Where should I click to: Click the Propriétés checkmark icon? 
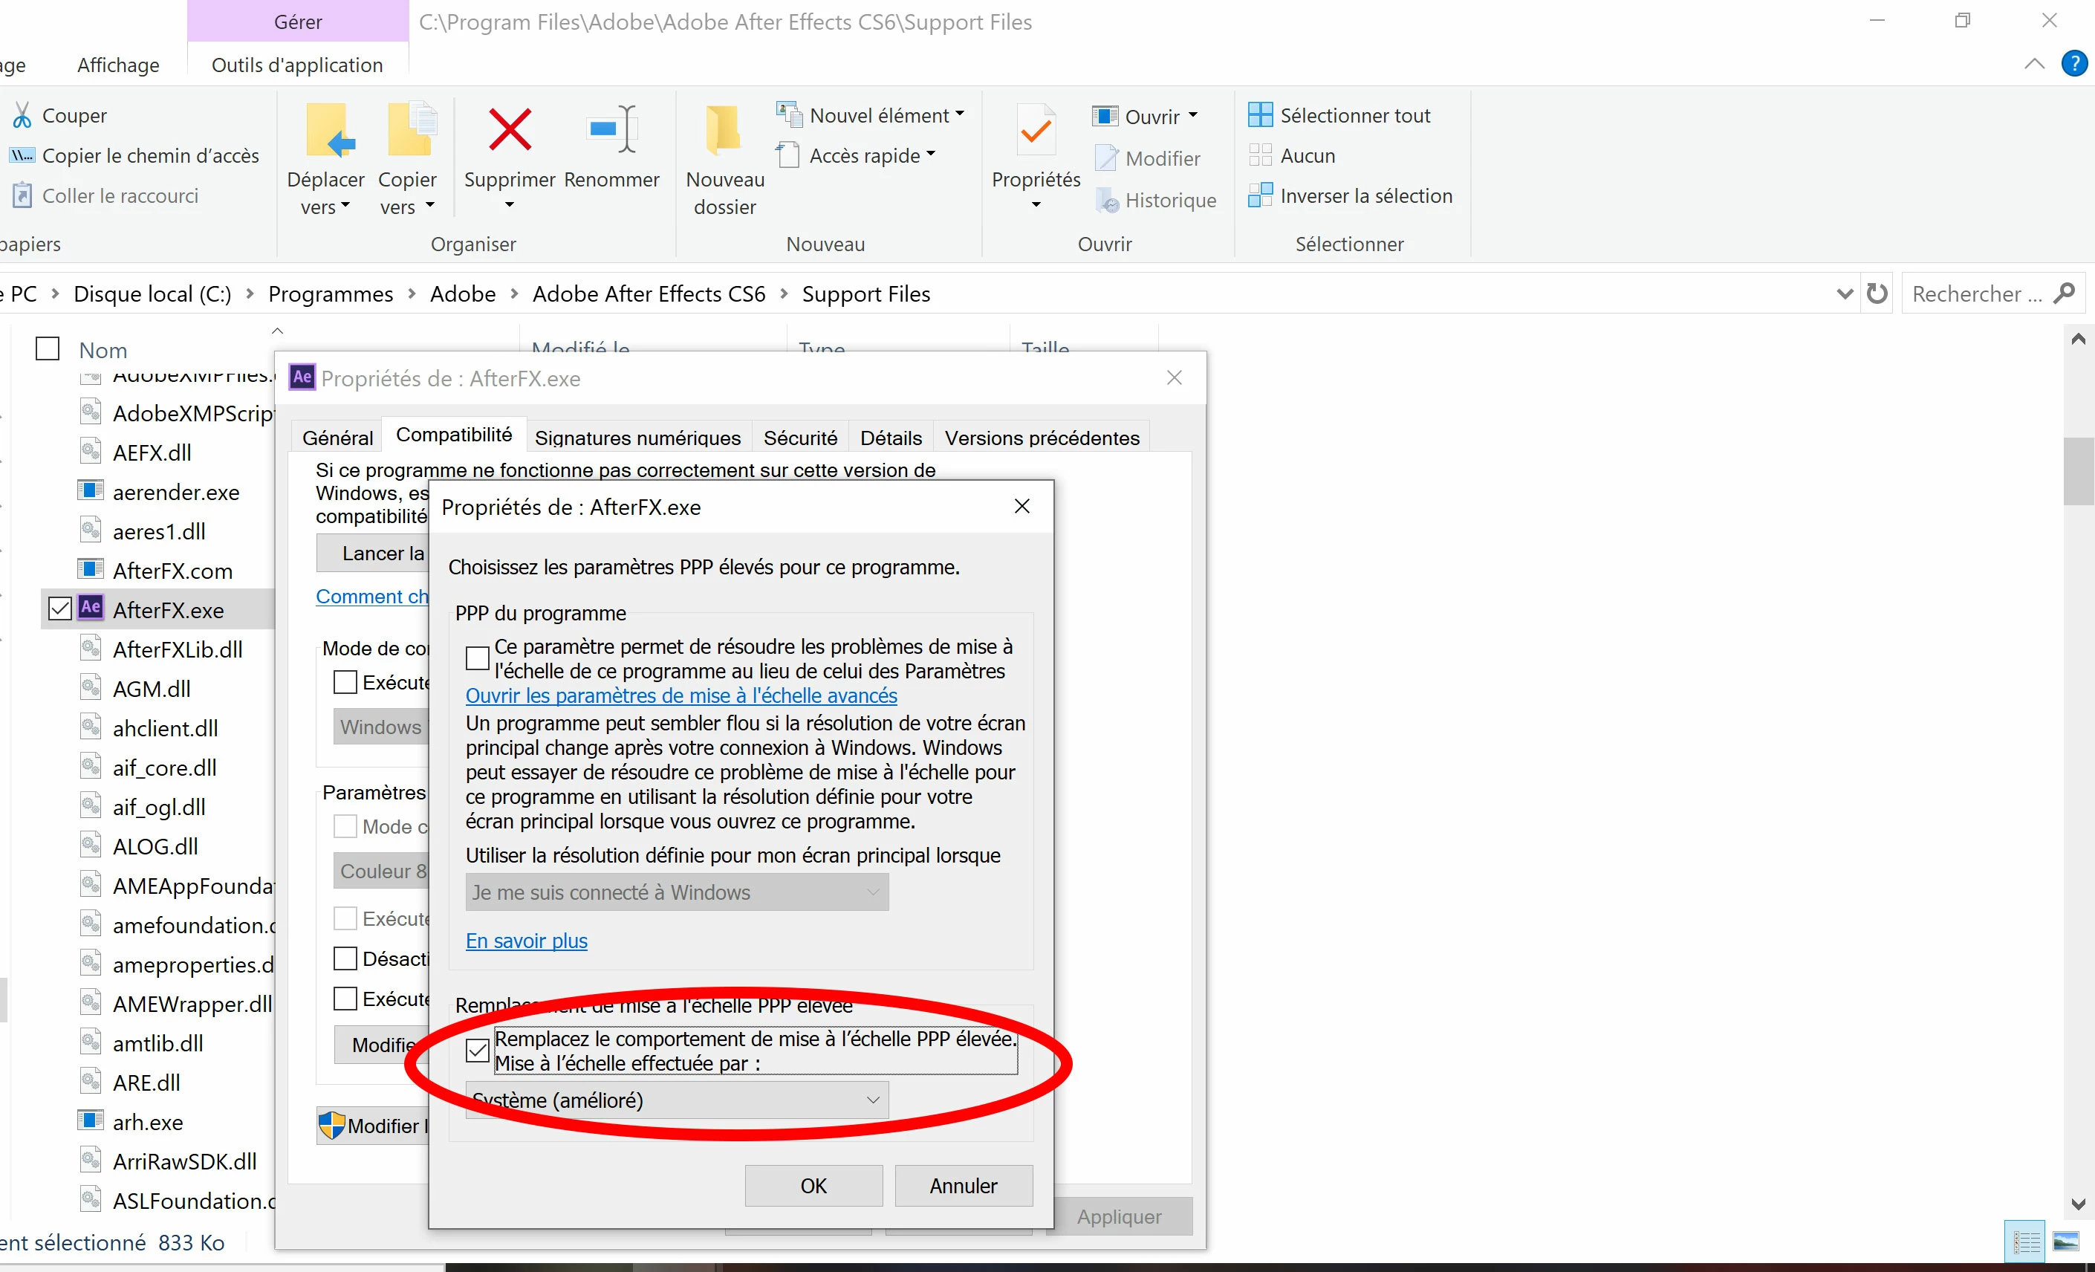point(1036,132)
